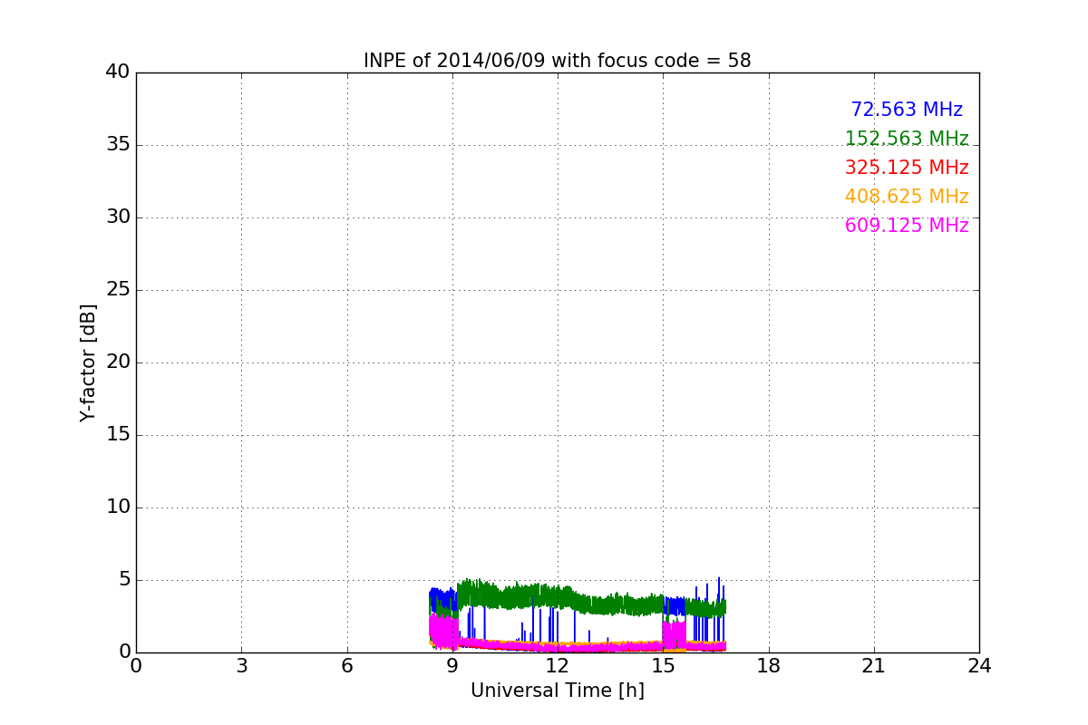The height and width of the screenshot is (725, 1088).
Task: Click the x-axis tick label '24'
Action: coord(979,666)
